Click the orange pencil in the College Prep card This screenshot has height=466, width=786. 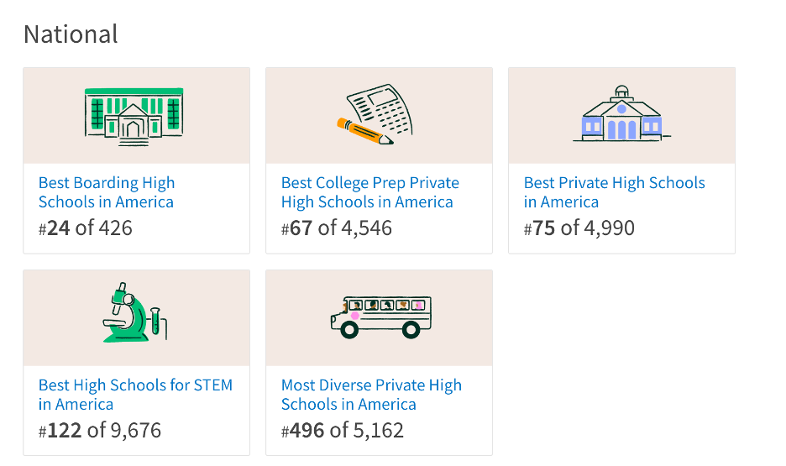tap(365, 132)
